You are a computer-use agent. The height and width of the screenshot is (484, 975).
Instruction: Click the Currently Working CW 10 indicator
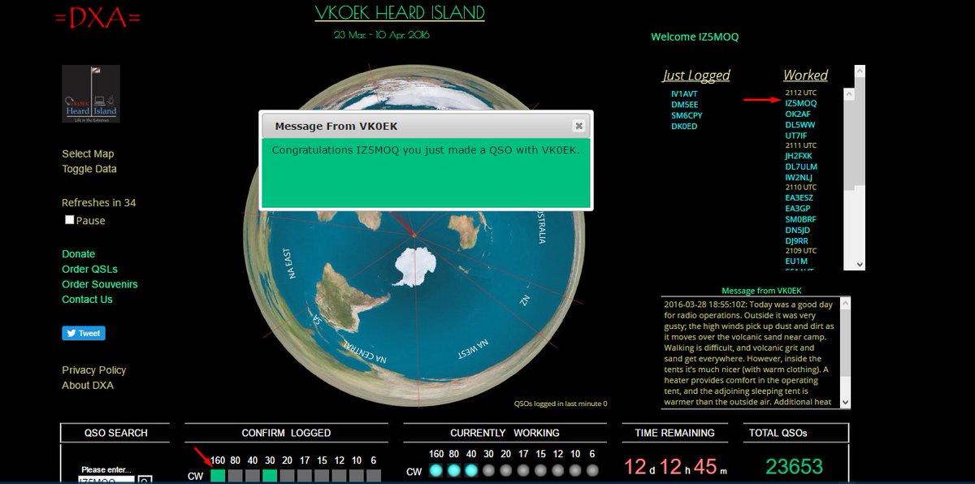(x=575, y=470)
